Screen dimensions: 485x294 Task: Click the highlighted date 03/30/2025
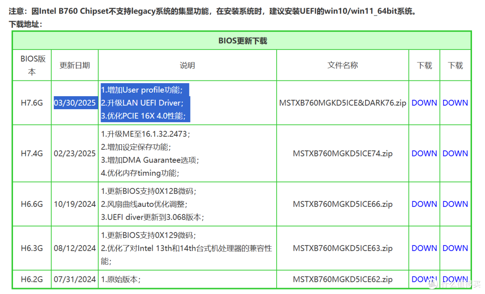[x=75, y=103]
